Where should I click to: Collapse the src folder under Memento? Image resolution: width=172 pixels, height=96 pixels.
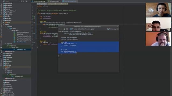coord(4,25)
